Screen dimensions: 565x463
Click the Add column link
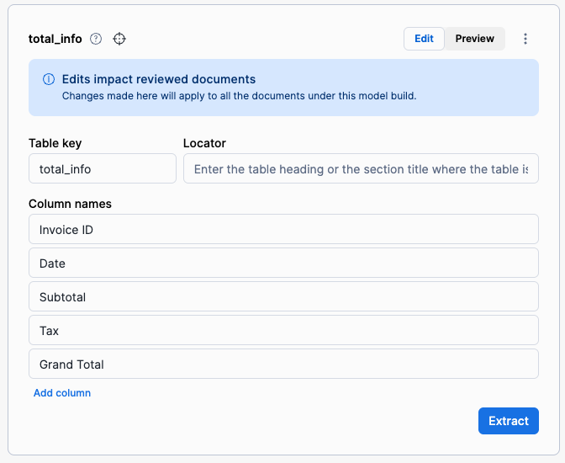click(x=62, y=393)
